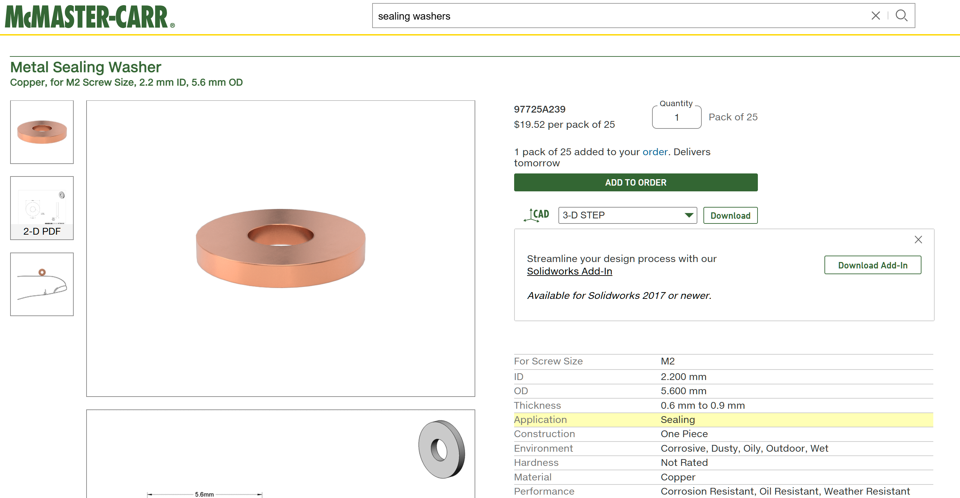Click the magnifying glass search icon

pyautogui.click(x=902, y=16)
